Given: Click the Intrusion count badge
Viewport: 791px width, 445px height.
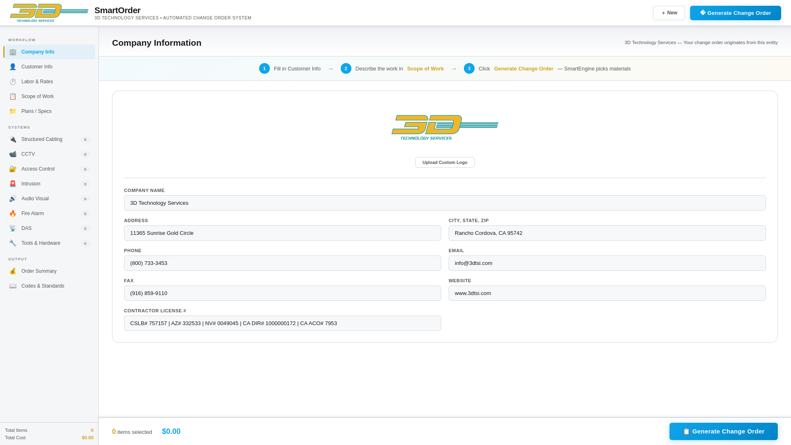Looking at the screenshot, I should [x=85, y=184].
